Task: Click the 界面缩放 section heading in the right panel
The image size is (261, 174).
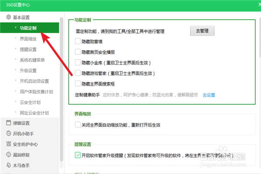Action: (x=83, y=114)
